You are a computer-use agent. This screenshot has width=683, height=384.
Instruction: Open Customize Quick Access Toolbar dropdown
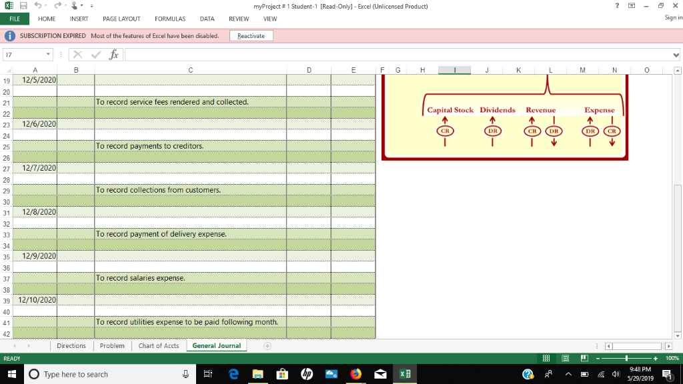point(92,6)
